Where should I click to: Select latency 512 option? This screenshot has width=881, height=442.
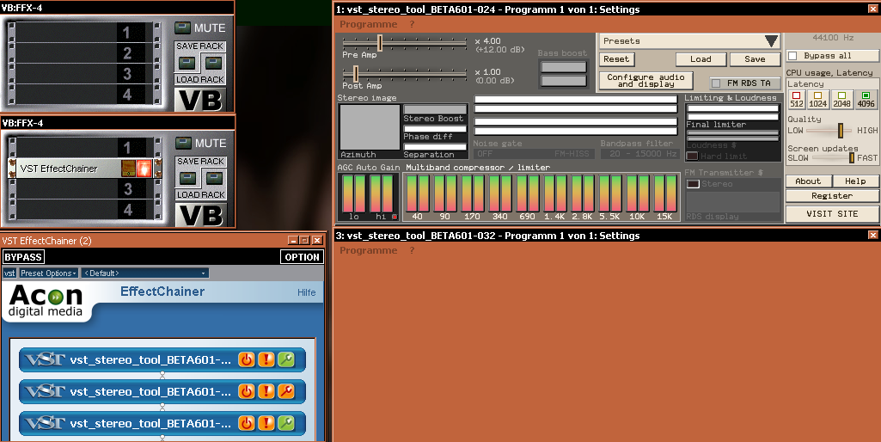point(797,100)
